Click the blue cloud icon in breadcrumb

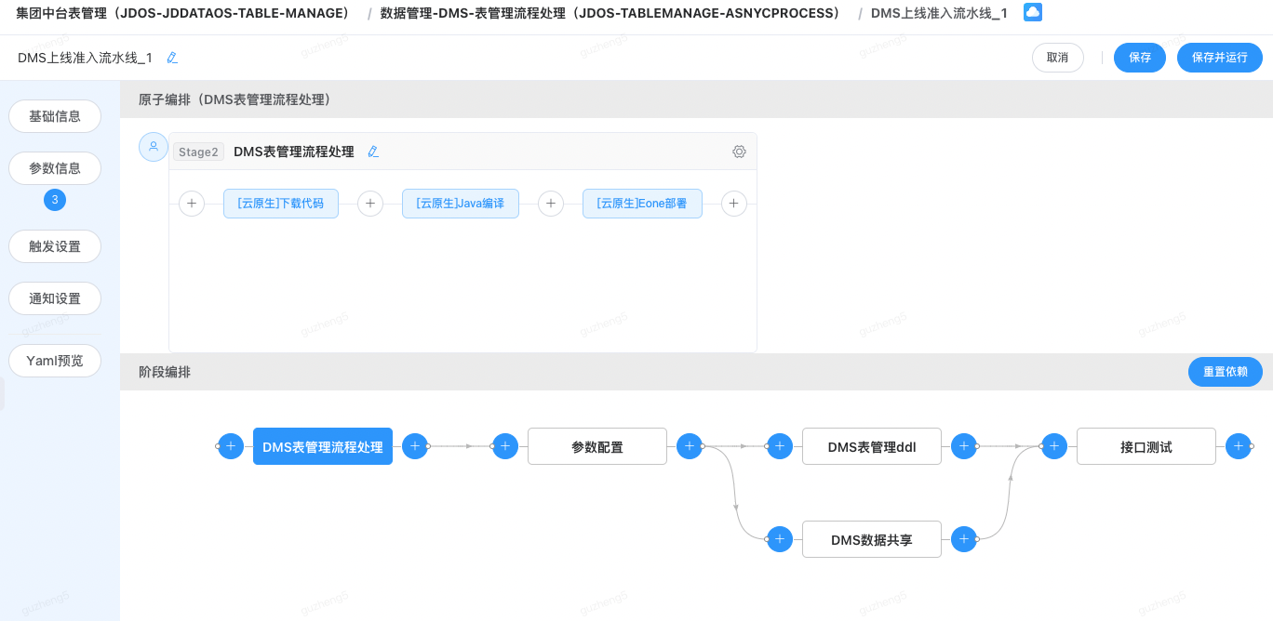coord(1033,12)
